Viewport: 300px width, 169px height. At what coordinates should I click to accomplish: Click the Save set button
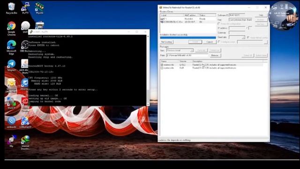point(201,50)
